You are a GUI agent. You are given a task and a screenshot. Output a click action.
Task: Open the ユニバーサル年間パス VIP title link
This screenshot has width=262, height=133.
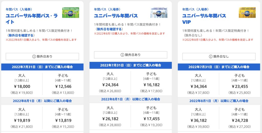coord(204,19)
